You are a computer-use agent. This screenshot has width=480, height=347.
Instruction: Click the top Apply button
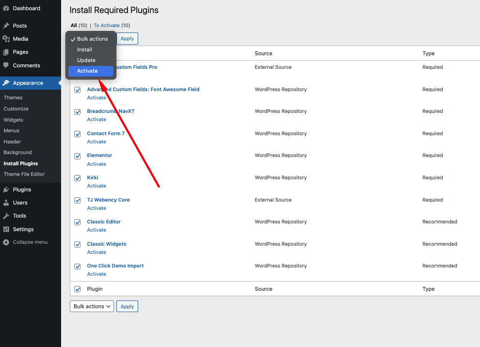coord(127,39)
